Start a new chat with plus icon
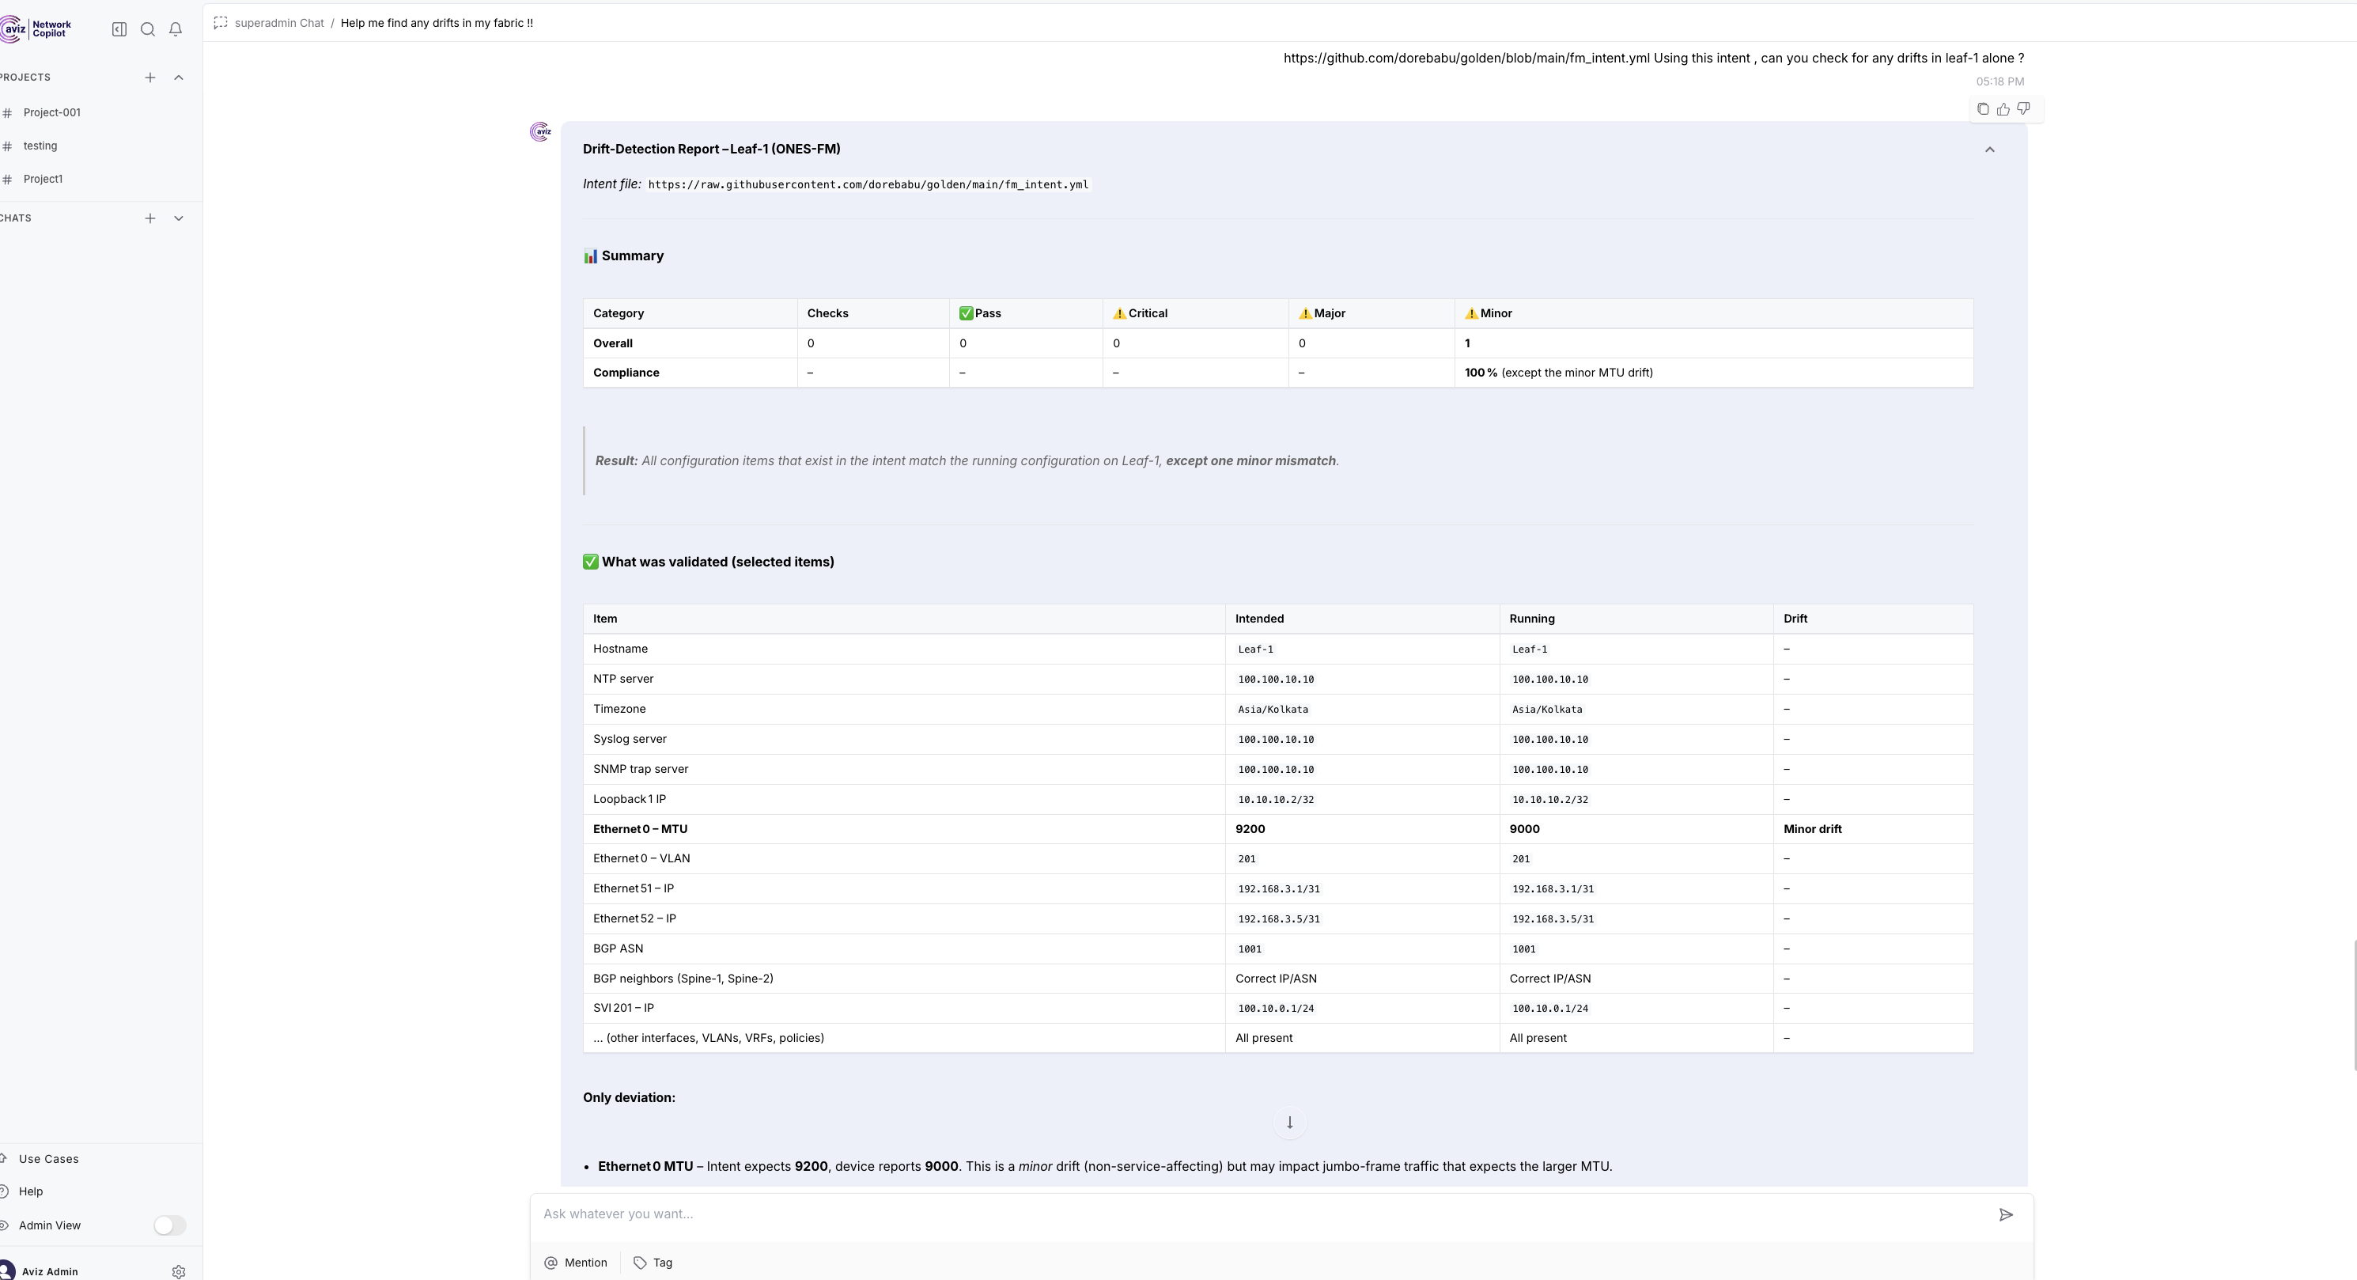 point(150,218)
